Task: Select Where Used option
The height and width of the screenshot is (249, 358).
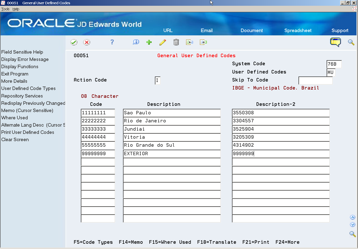Action: point(15,118)
